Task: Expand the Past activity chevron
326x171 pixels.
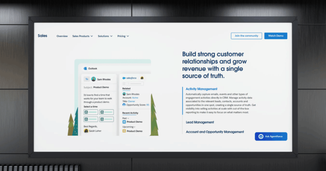Action: (x=128, y=118)
